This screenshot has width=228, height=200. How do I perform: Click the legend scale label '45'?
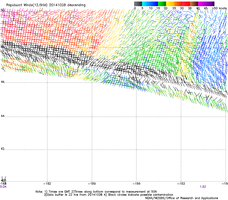(x=206, y=8)
